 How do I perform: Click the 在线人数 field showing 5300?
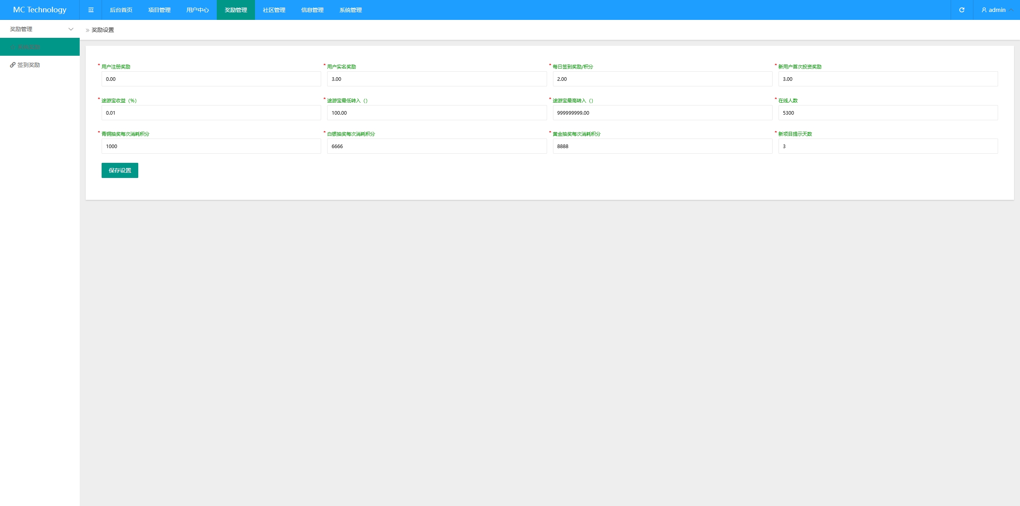coord(888,113)
